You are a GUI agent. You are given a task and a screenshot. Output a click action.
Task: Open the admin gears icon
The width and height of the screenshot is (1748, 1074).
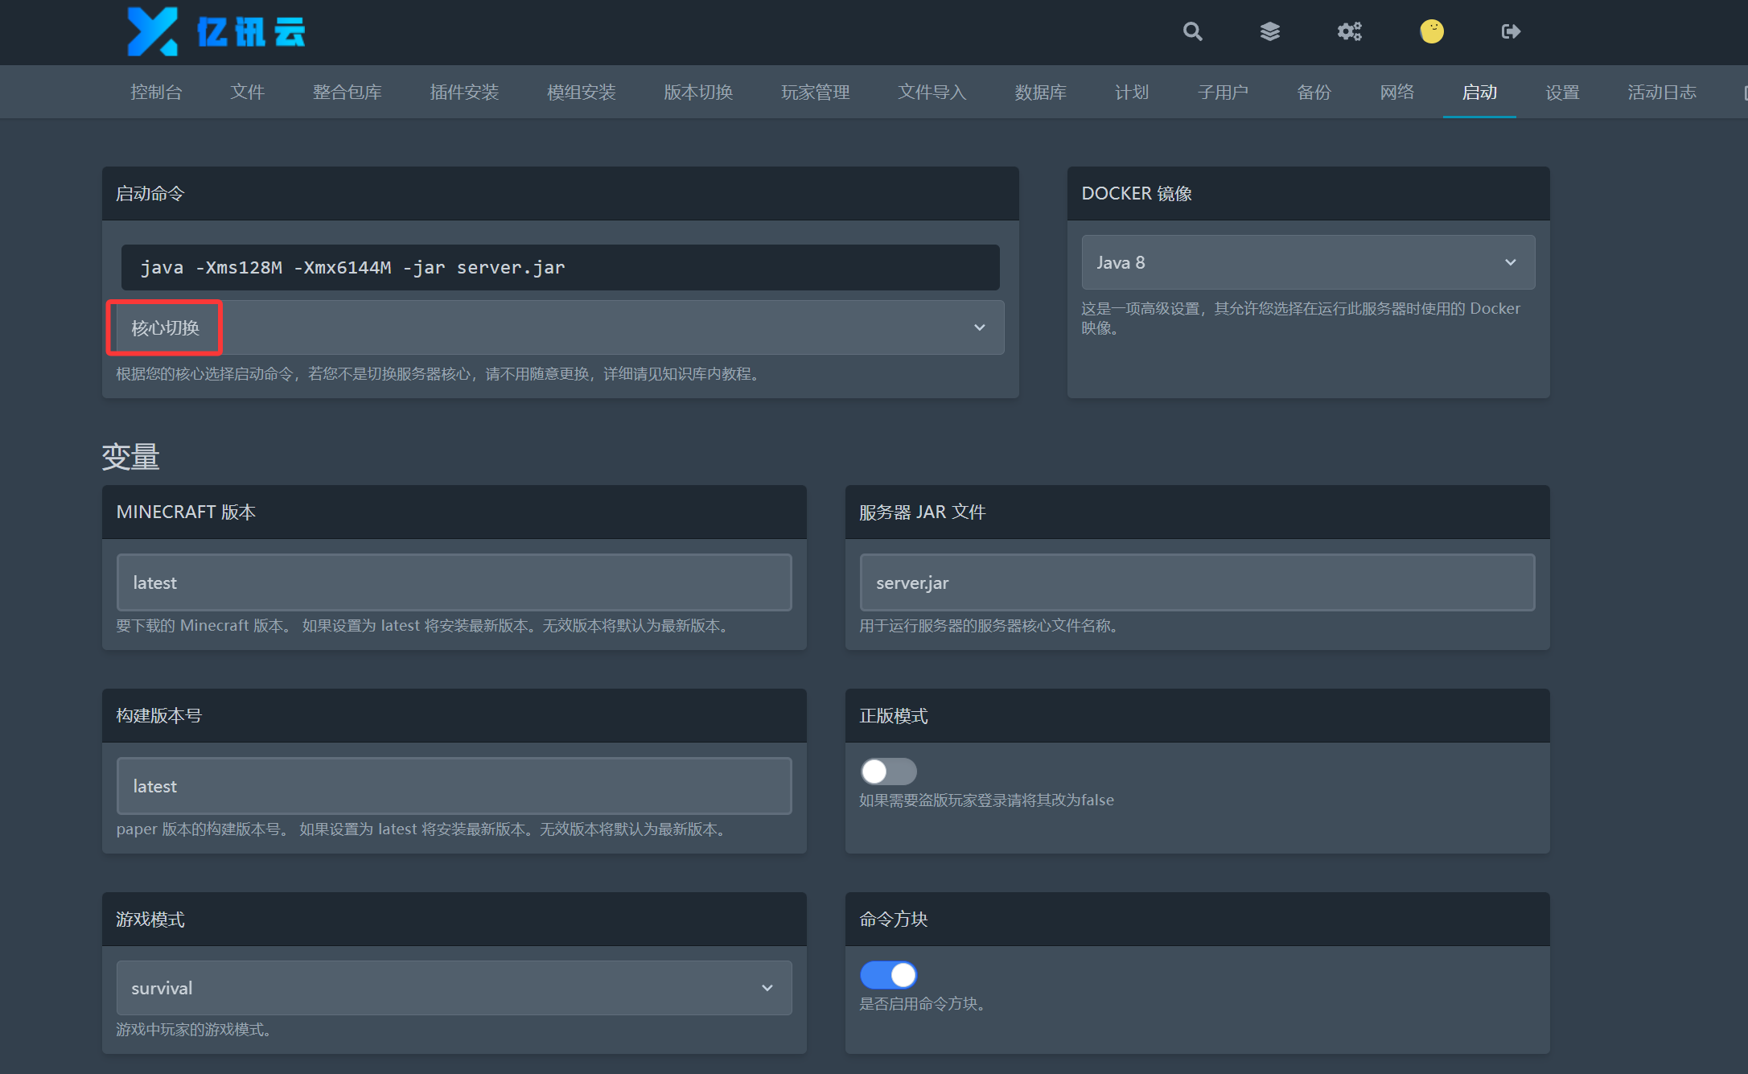pos(1349,31)
